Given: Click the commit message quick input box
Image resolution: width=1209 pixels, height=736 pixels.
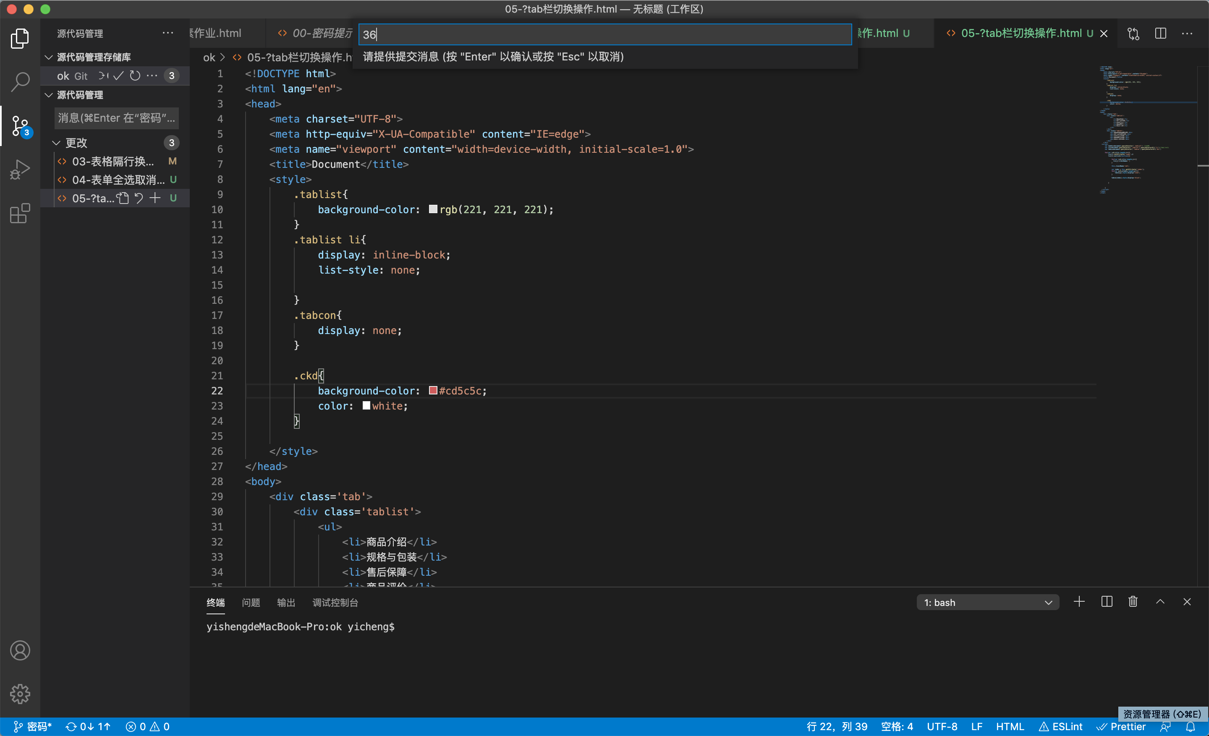Looking at the screenshot, I should pos(605,34).
